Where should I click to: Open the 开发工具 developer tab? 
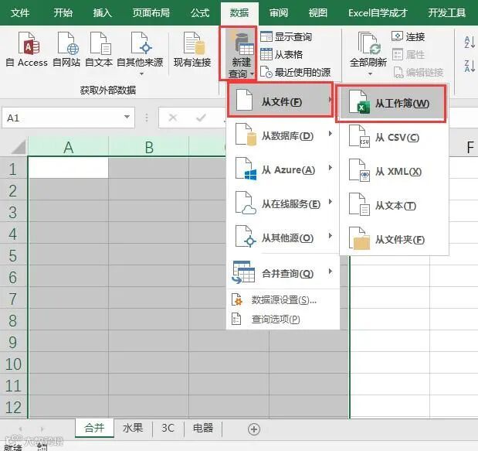pos(447,13)
